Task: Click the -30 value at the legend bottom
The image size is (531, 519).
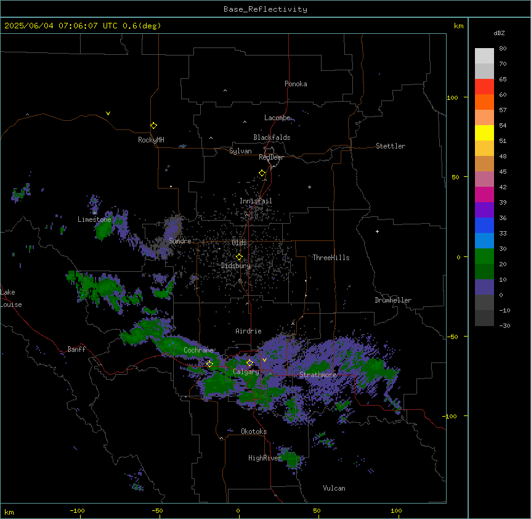Action: pyautogui.click(x=505, y=325)
